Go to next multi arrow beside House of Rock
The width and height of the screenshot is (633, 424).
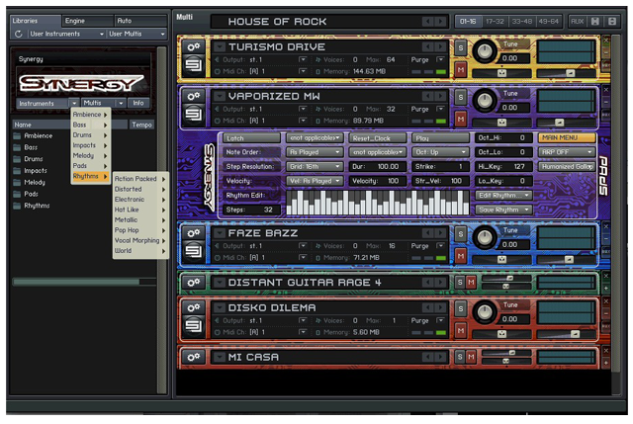[x=441, y=22]
